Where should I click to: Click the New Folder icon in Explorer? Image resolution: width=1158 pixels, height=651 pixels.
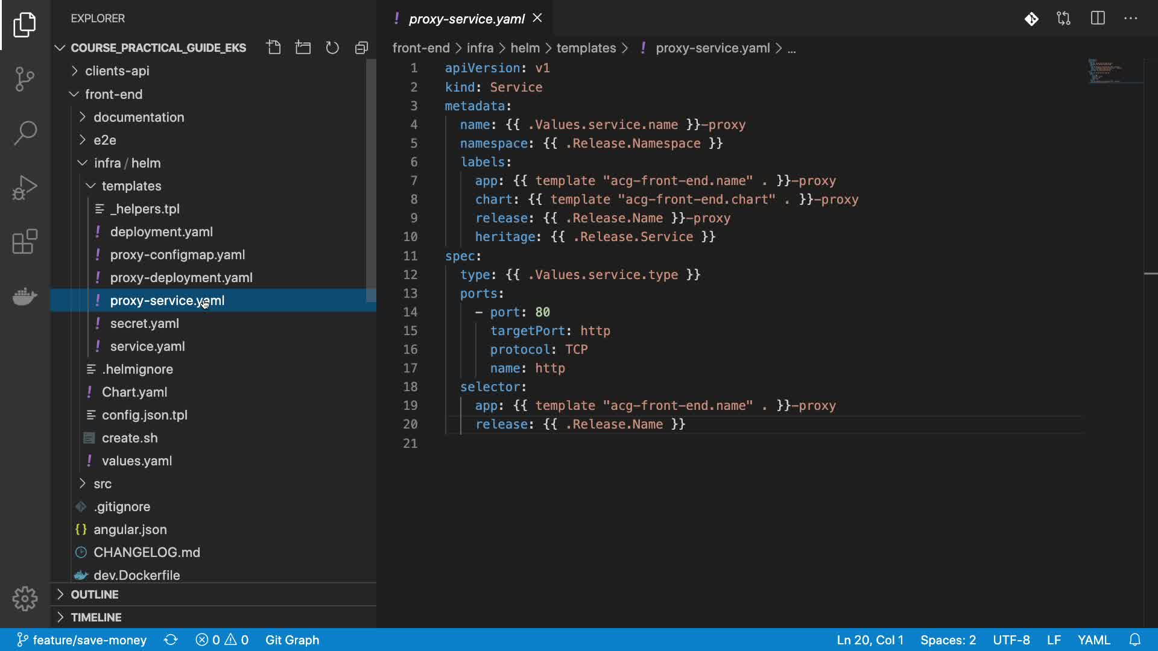(x=303, y=48)
